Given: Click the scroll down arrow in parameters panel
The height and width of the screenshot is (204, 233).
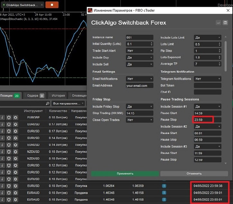Looking at the screenshot, I should [x=226, y=164].
